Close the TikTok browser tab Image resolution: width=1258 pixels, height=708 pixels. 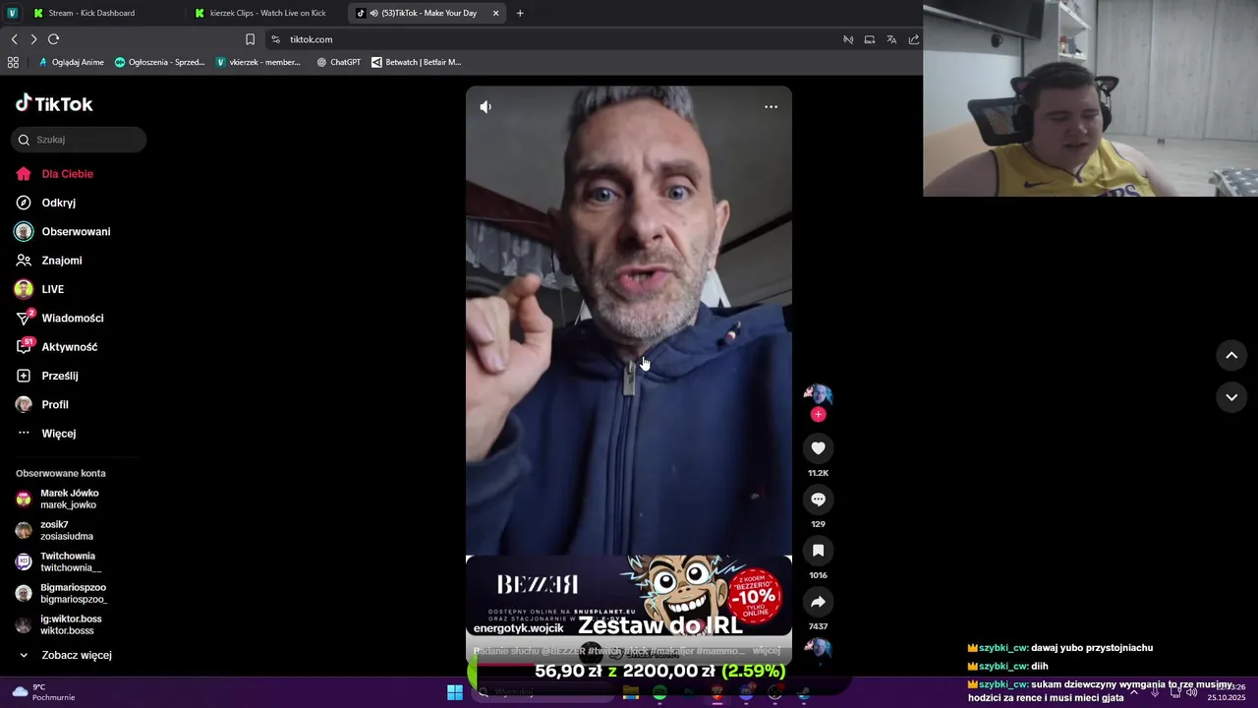point(496,13)
